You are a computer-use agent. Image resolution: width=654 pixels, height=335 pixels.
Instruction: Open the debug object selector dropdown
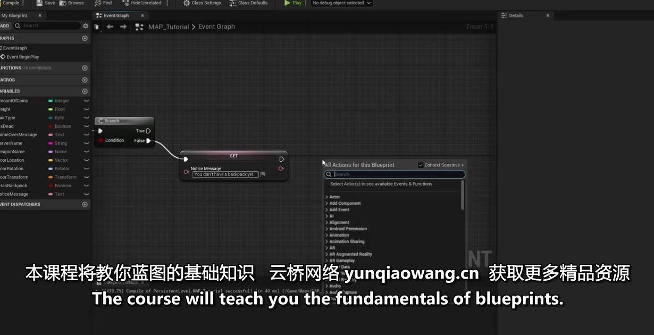342,3
